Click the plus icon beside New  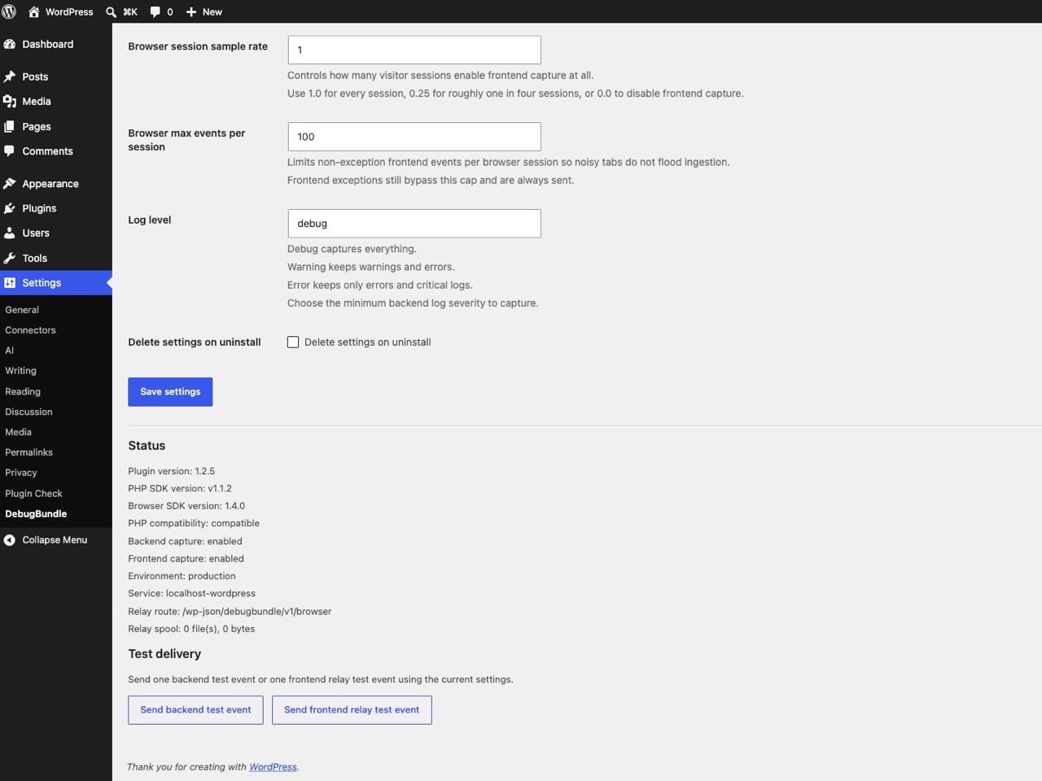191,11
